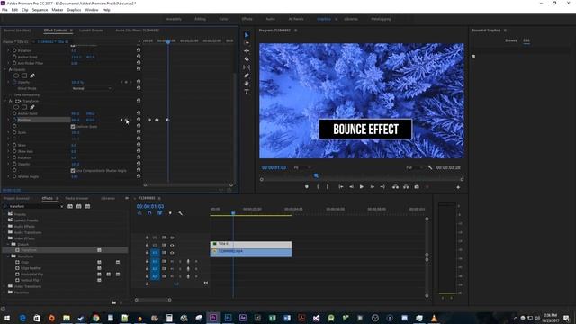Open the Graphics menu

click(x=74, y=10)
